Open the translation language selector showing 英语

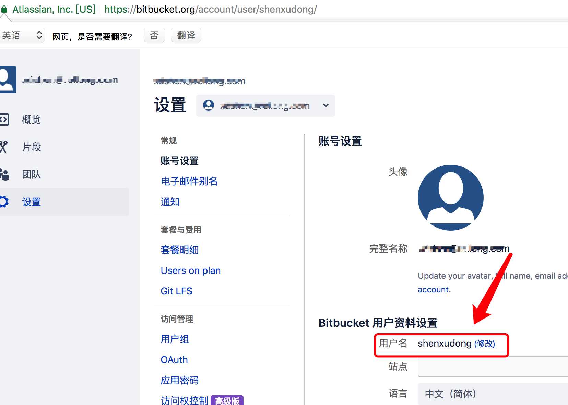pos(22,35)
